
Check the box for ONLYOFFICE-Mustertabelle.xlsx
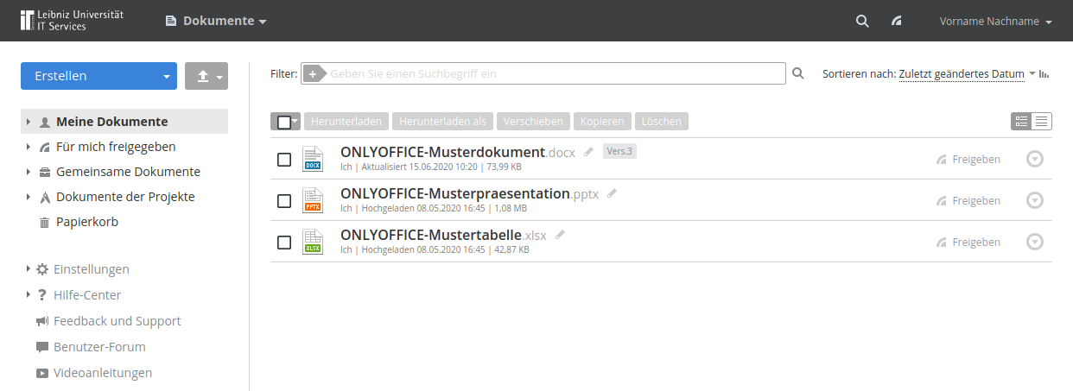[x=283, y=243]
